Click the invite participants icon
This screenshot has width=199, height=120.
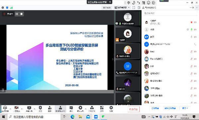[x=49, y=109]
